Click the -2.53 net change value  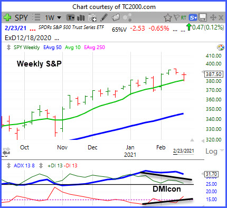137,29
